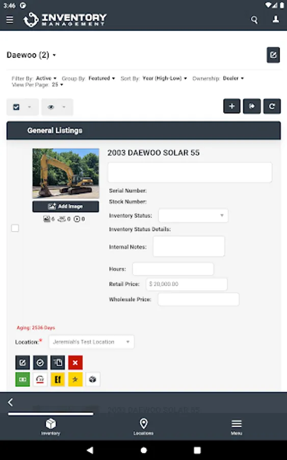Image resolution: width=287 pixels, height=460 pixels.
Task: Click the plus add listing button
Action: coord(232,106)
